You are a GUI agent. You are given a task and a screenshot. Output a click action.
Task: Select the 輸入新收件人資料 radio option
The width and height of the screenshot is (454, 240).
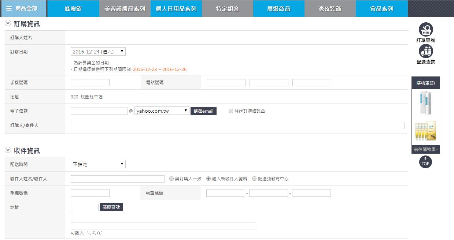[x=208, y=179]
